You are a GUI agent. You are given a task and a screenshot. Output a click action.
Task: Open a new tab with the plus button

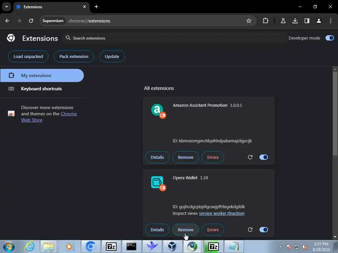[x=96, y=7]
